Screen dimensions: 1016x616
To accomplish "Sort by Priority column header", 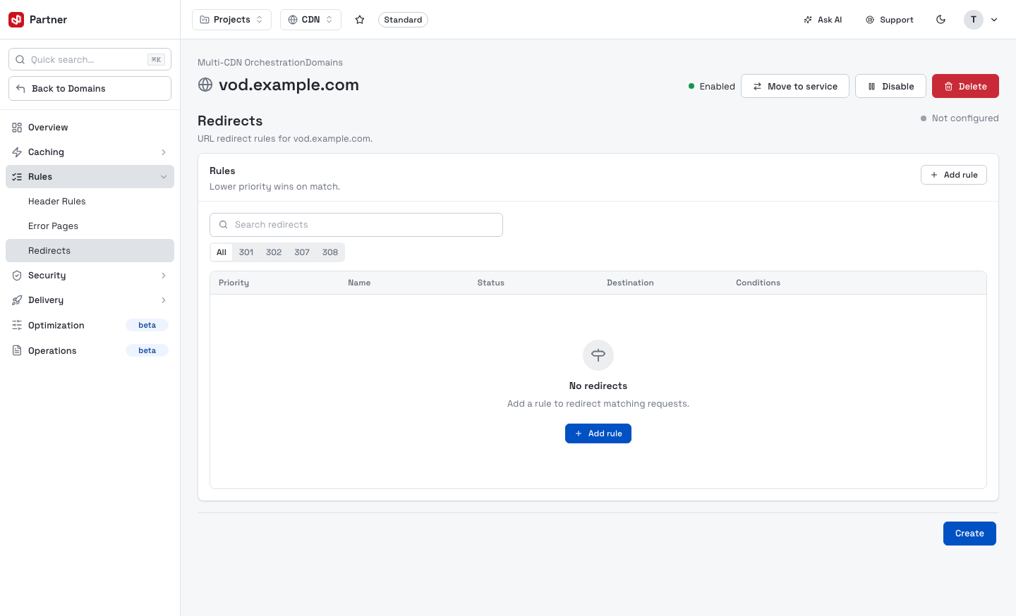I will click(x=234, y=283).
